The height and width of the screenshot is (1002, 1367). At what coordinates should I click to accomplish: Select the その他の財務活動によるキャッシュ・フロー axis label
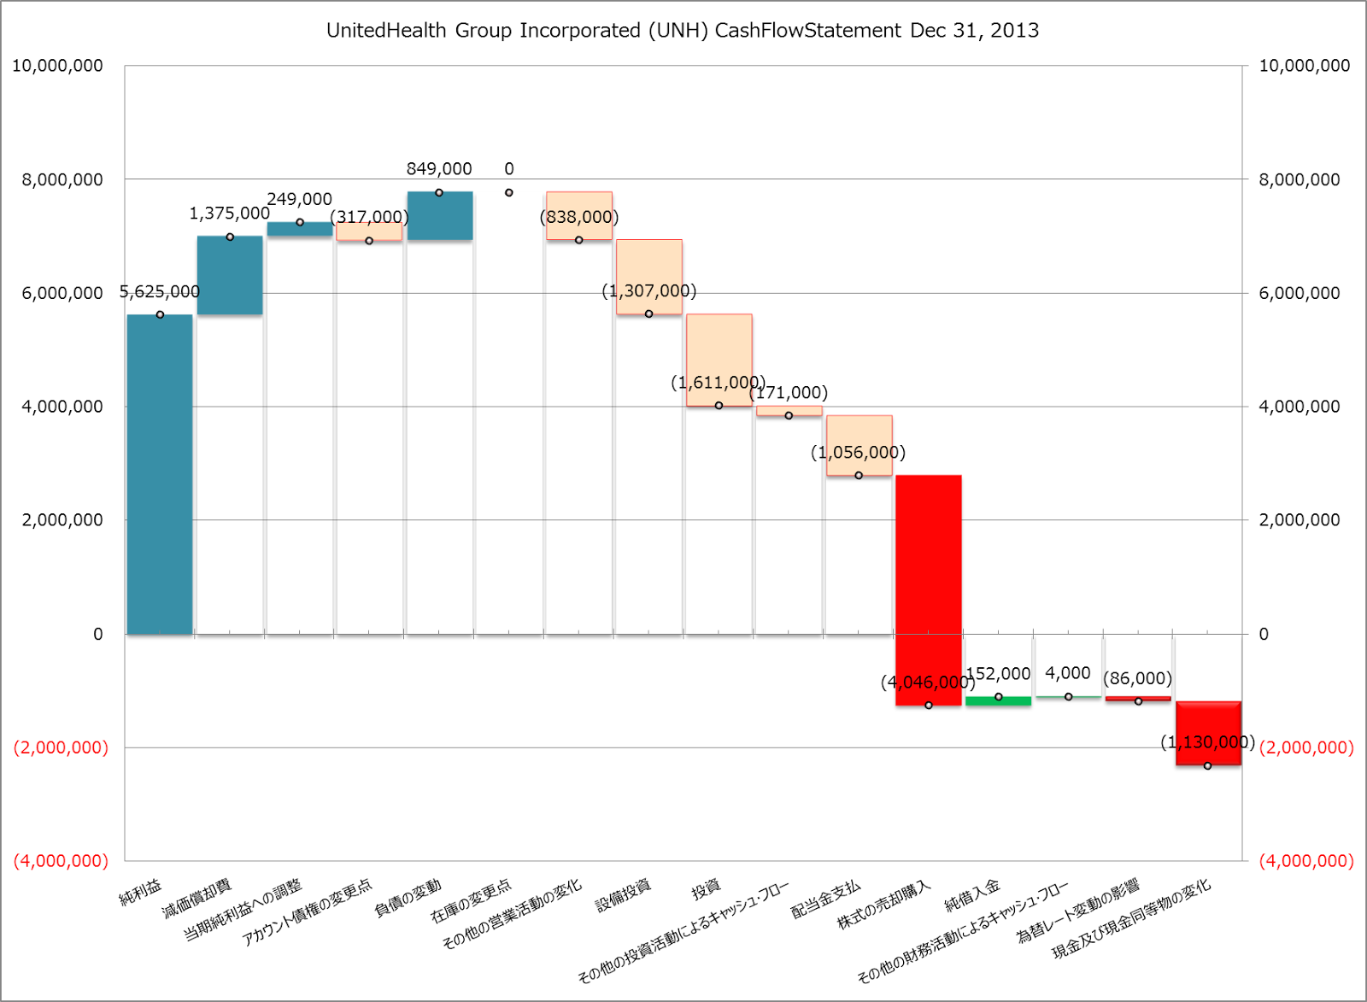(x=964, y=931)
